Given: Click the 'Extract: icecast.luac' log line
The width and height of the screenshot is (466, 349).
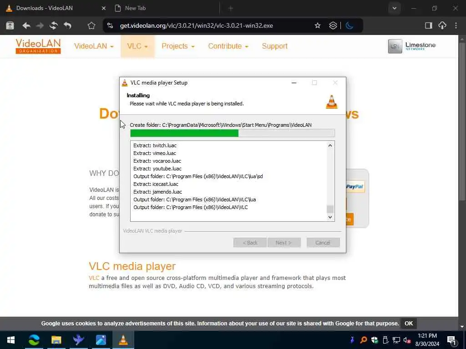Looking at the screenshot, I should point(156,184).
